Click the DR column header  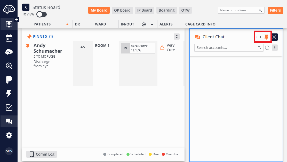[77, 24]
